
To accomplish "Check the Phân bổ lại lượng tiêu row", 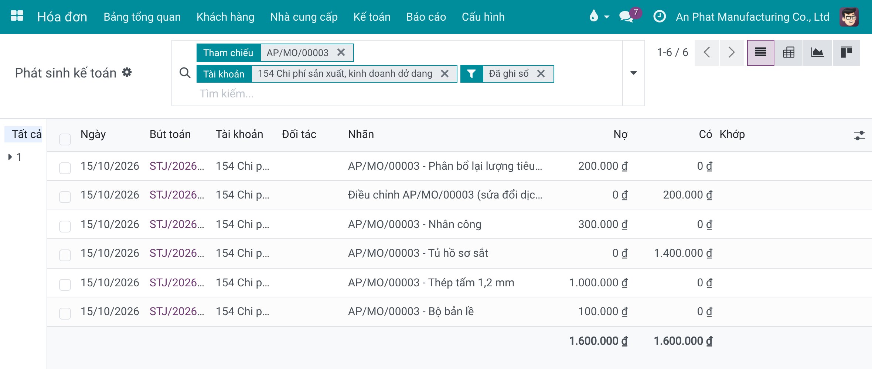I will [x=65, y=168].
